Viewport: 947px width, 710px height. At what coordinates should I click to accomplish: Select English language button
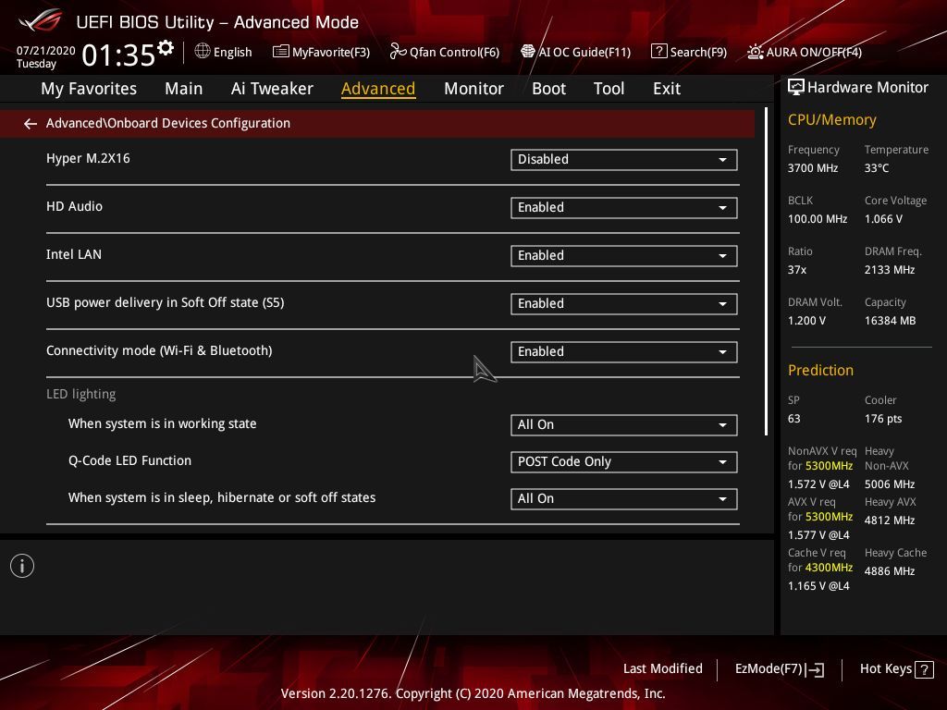pyautogui.click(x=224, y=52)
